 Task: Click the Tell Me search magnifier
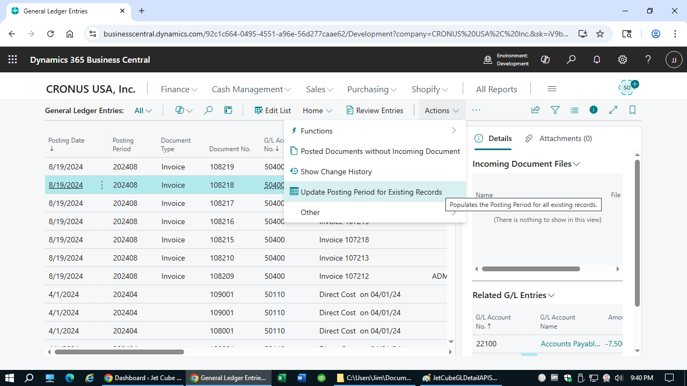[571, 60]
